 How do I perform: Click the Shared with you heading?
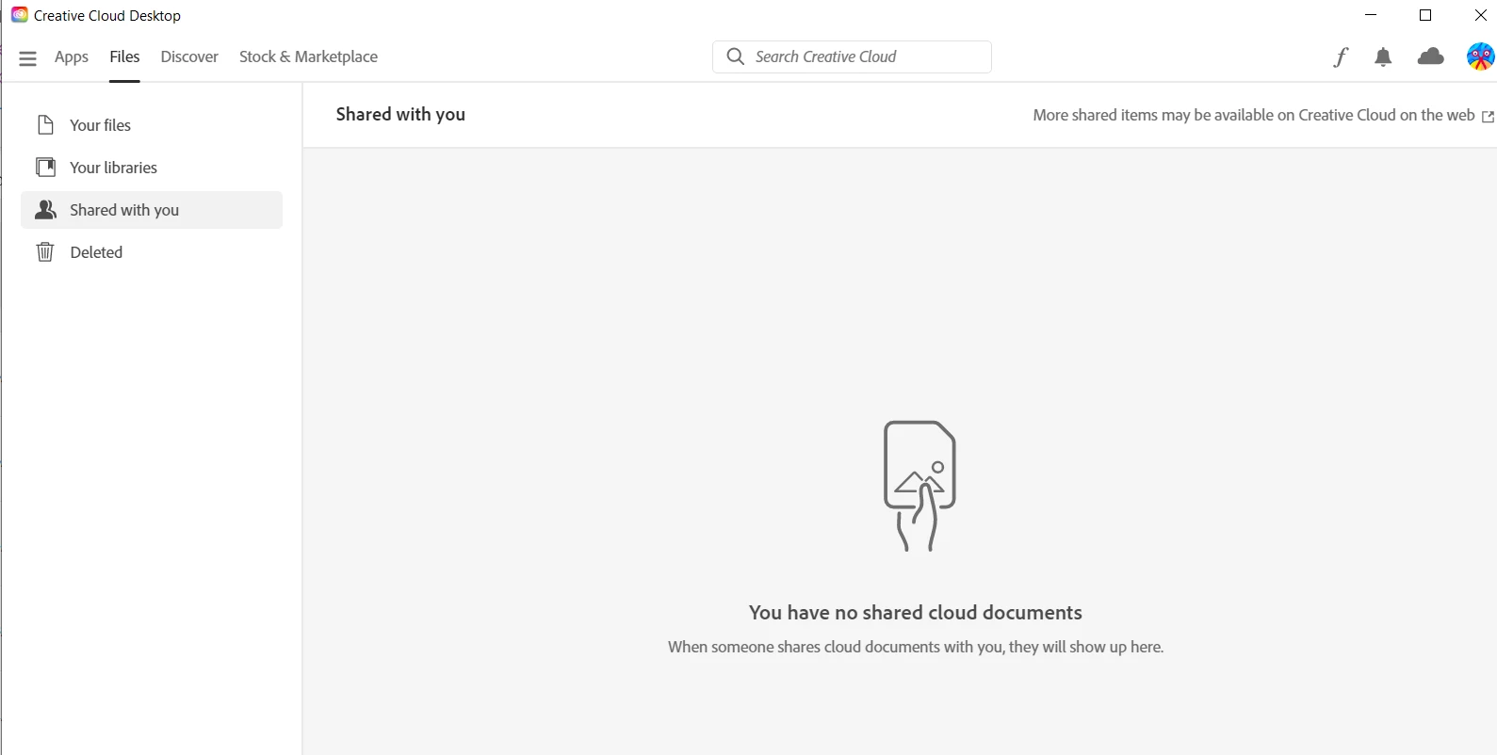click(400, 114)
